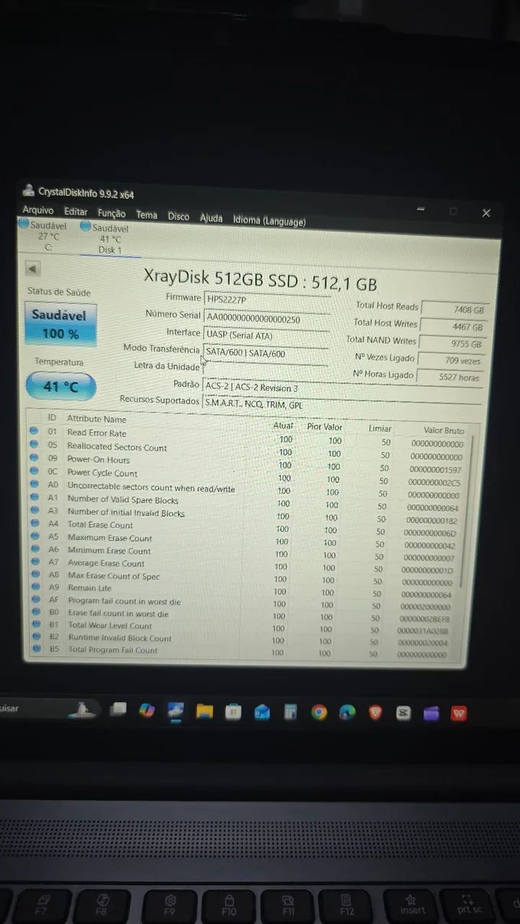This screenshot has height=924, width=520.
Task: Click the Firmware field HPS2227P
Action: point(268,299)
